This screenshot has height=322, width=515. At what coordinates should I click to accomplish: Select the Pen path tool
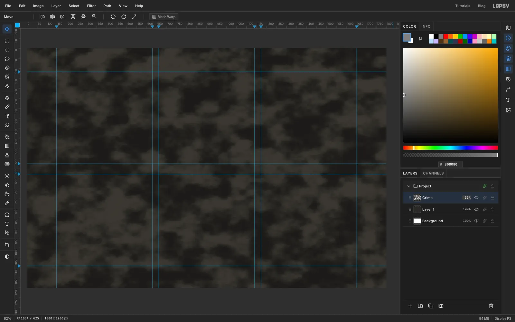click(7, 233)
